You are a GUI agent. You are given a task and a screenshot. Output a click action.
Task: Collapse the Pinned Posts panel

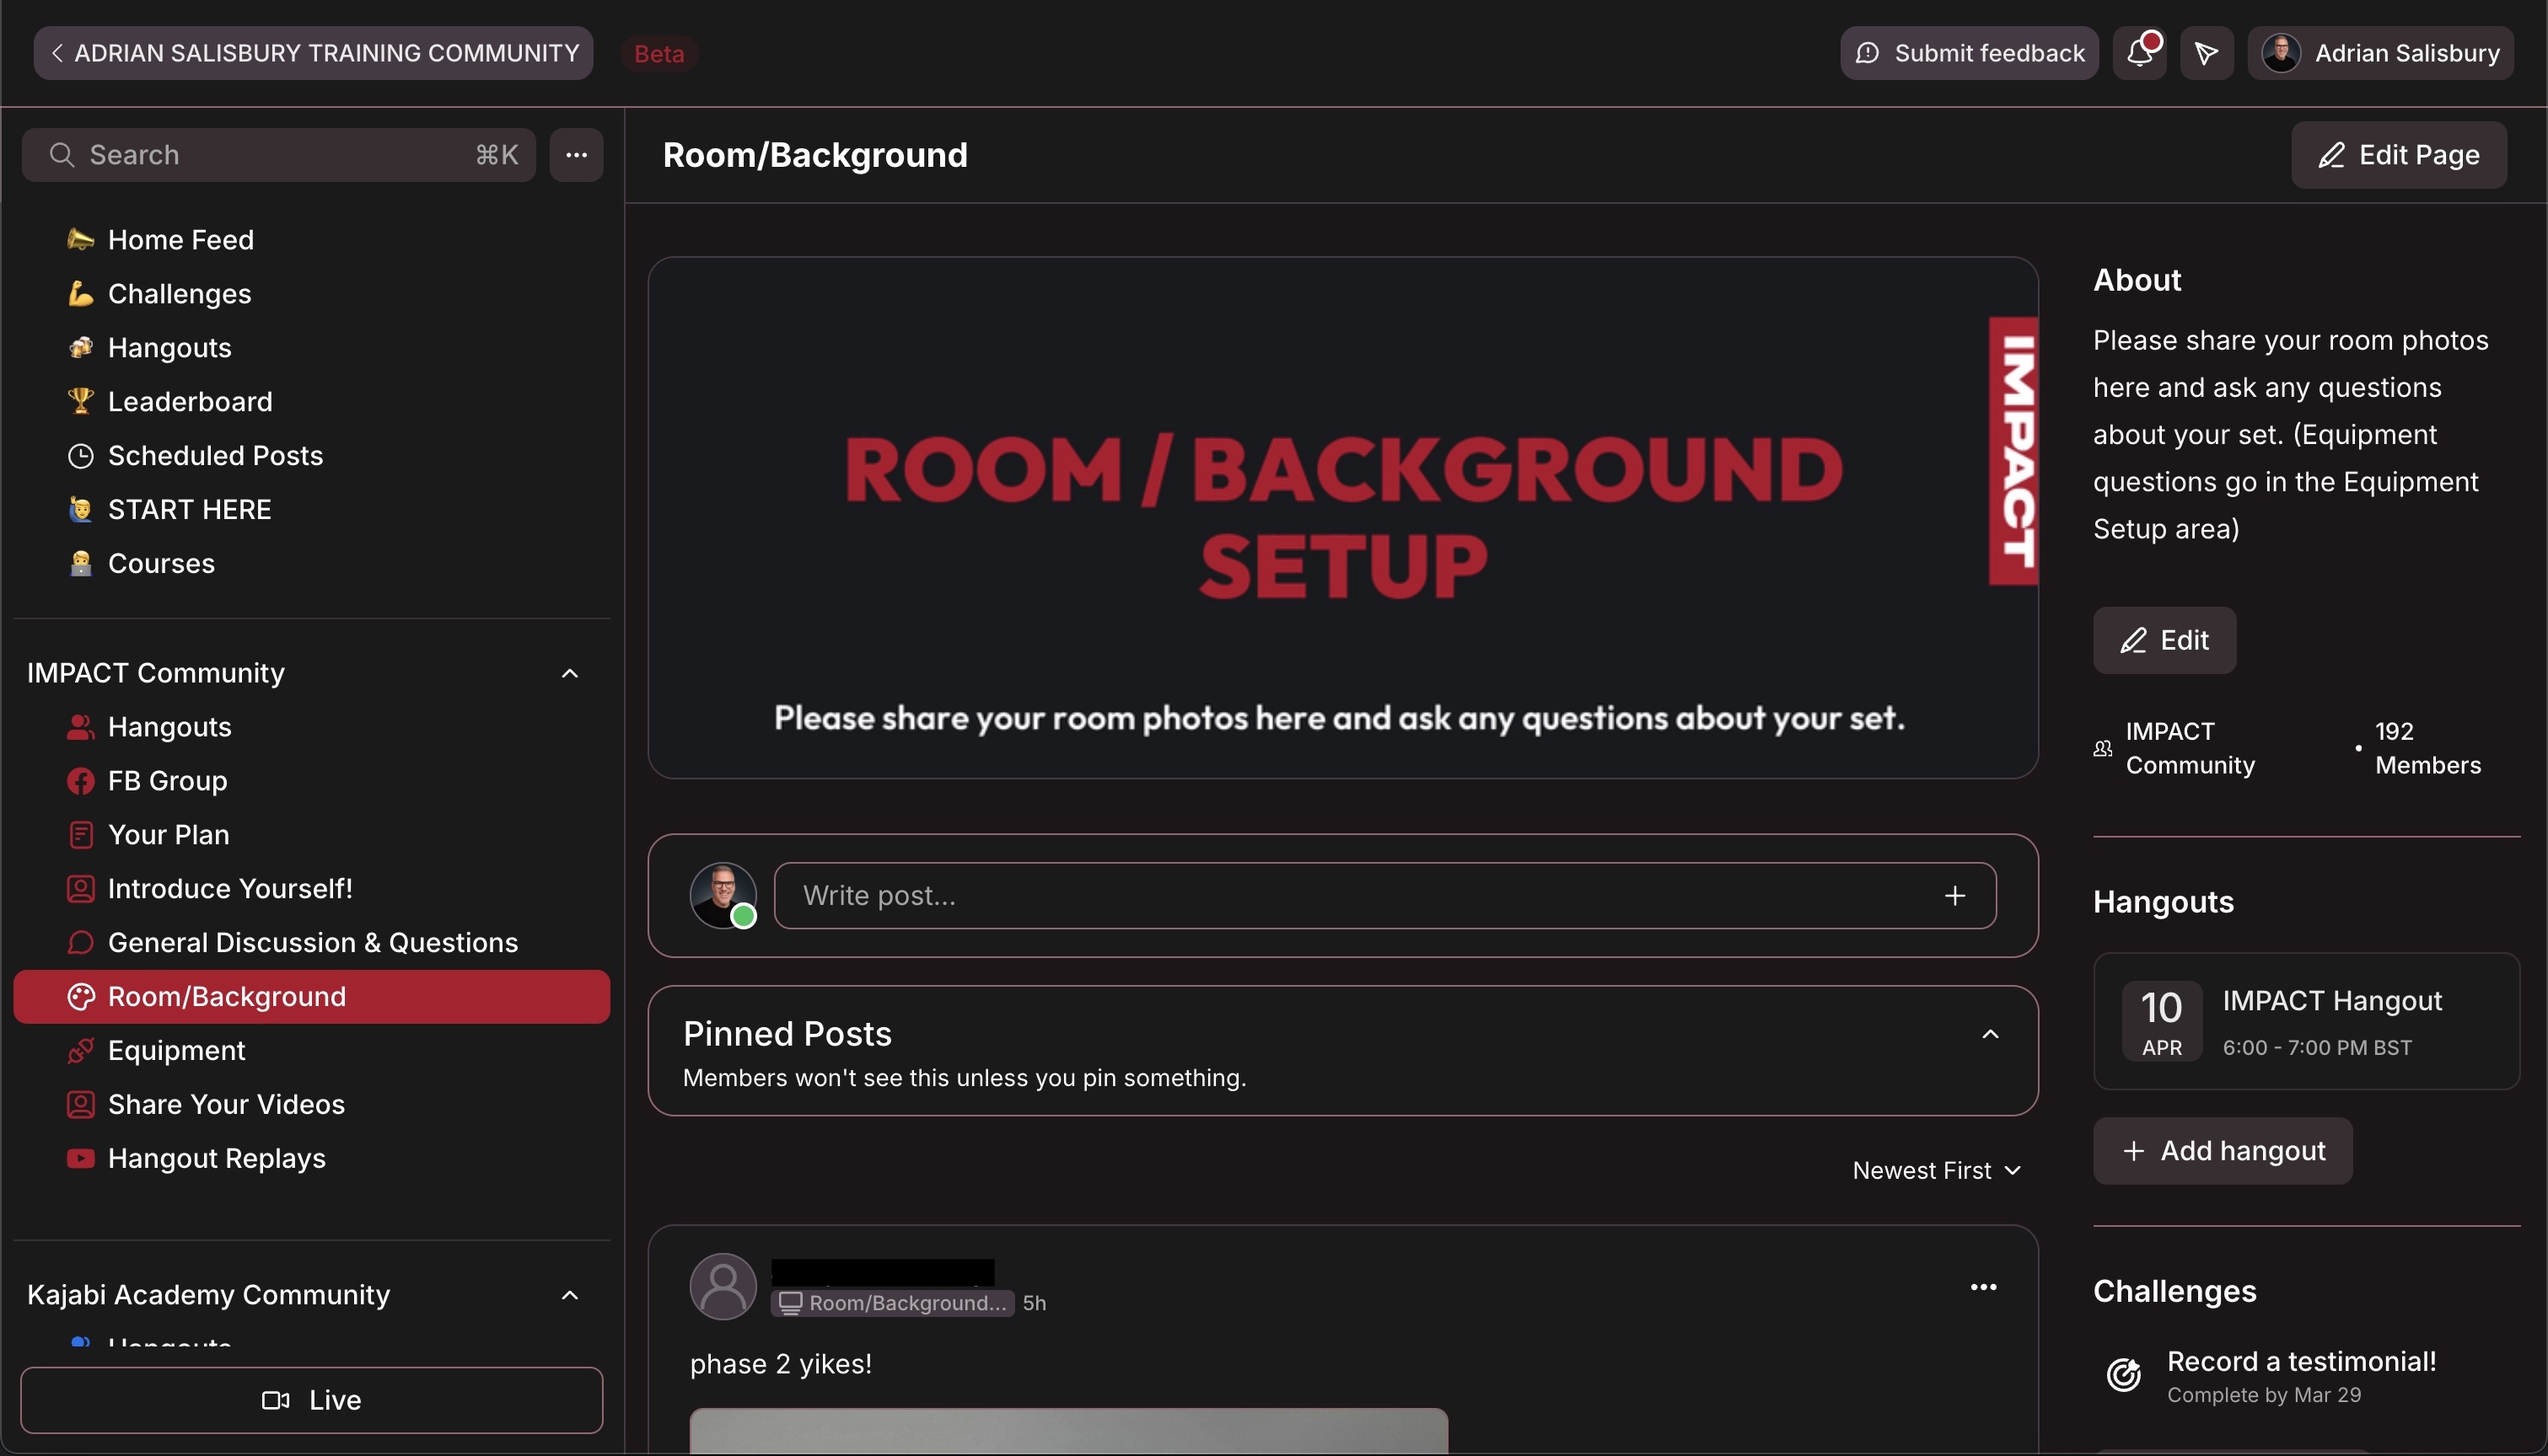pos(1990,1034)
